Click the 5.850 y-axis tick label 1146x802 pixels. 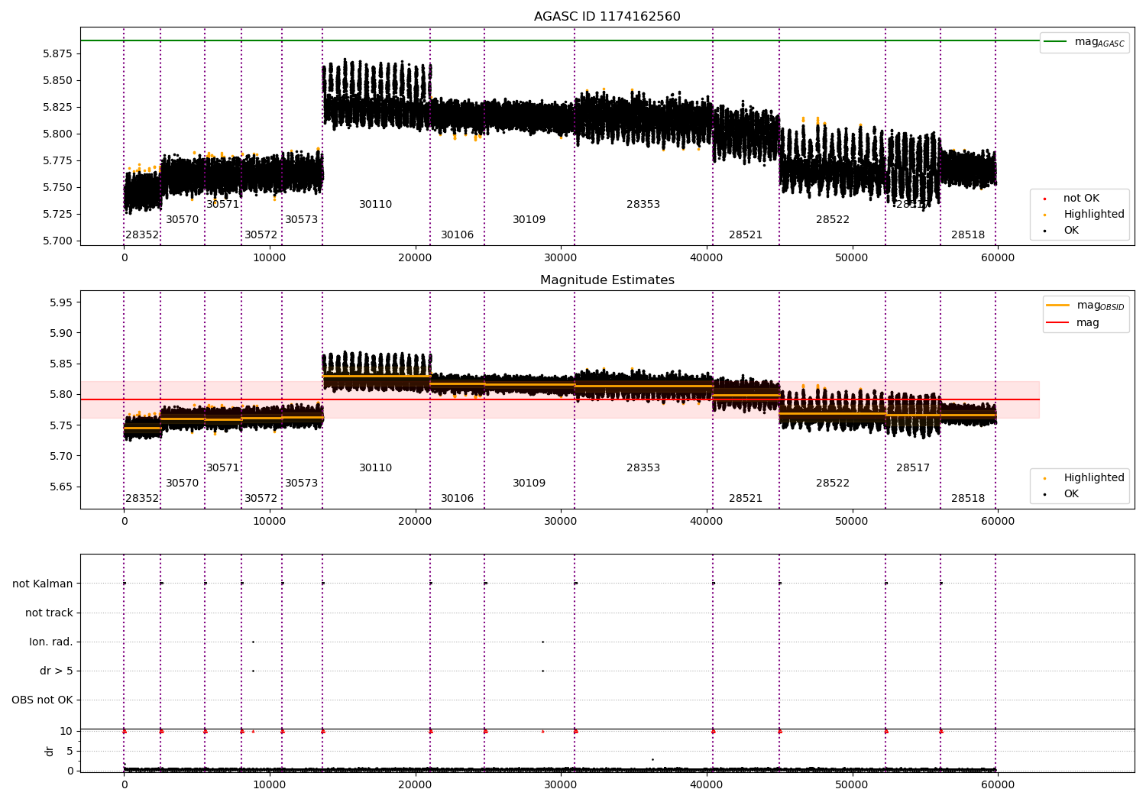tap(58, 80)
